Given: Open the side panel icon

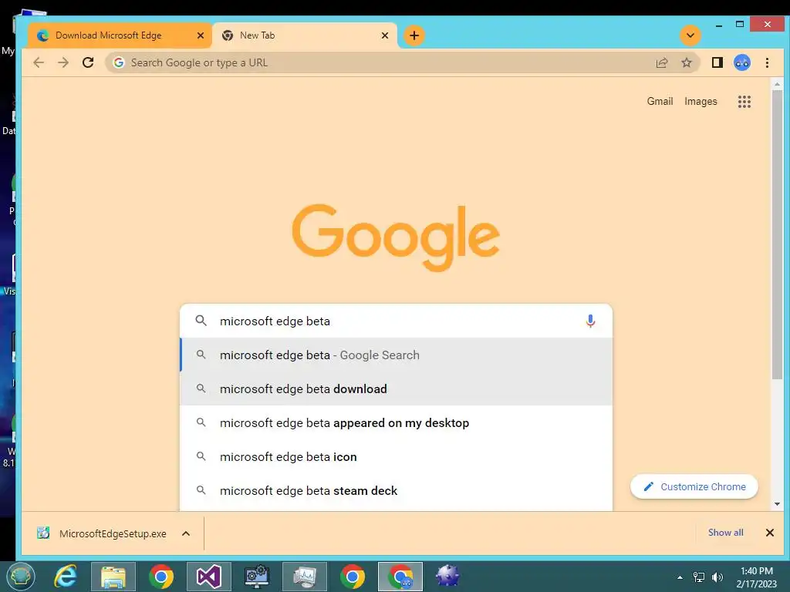Looking at the screenshot, I should coord(717,62).
